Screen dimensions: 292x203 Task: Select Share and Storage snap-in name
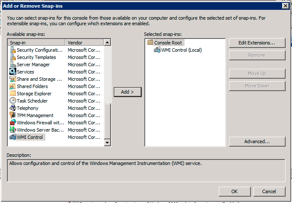(x=39, y=79)
